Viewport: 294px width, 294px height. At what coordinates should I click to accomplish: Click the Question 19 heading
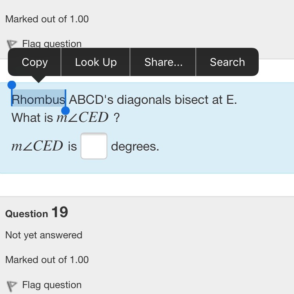coord(36,213)
